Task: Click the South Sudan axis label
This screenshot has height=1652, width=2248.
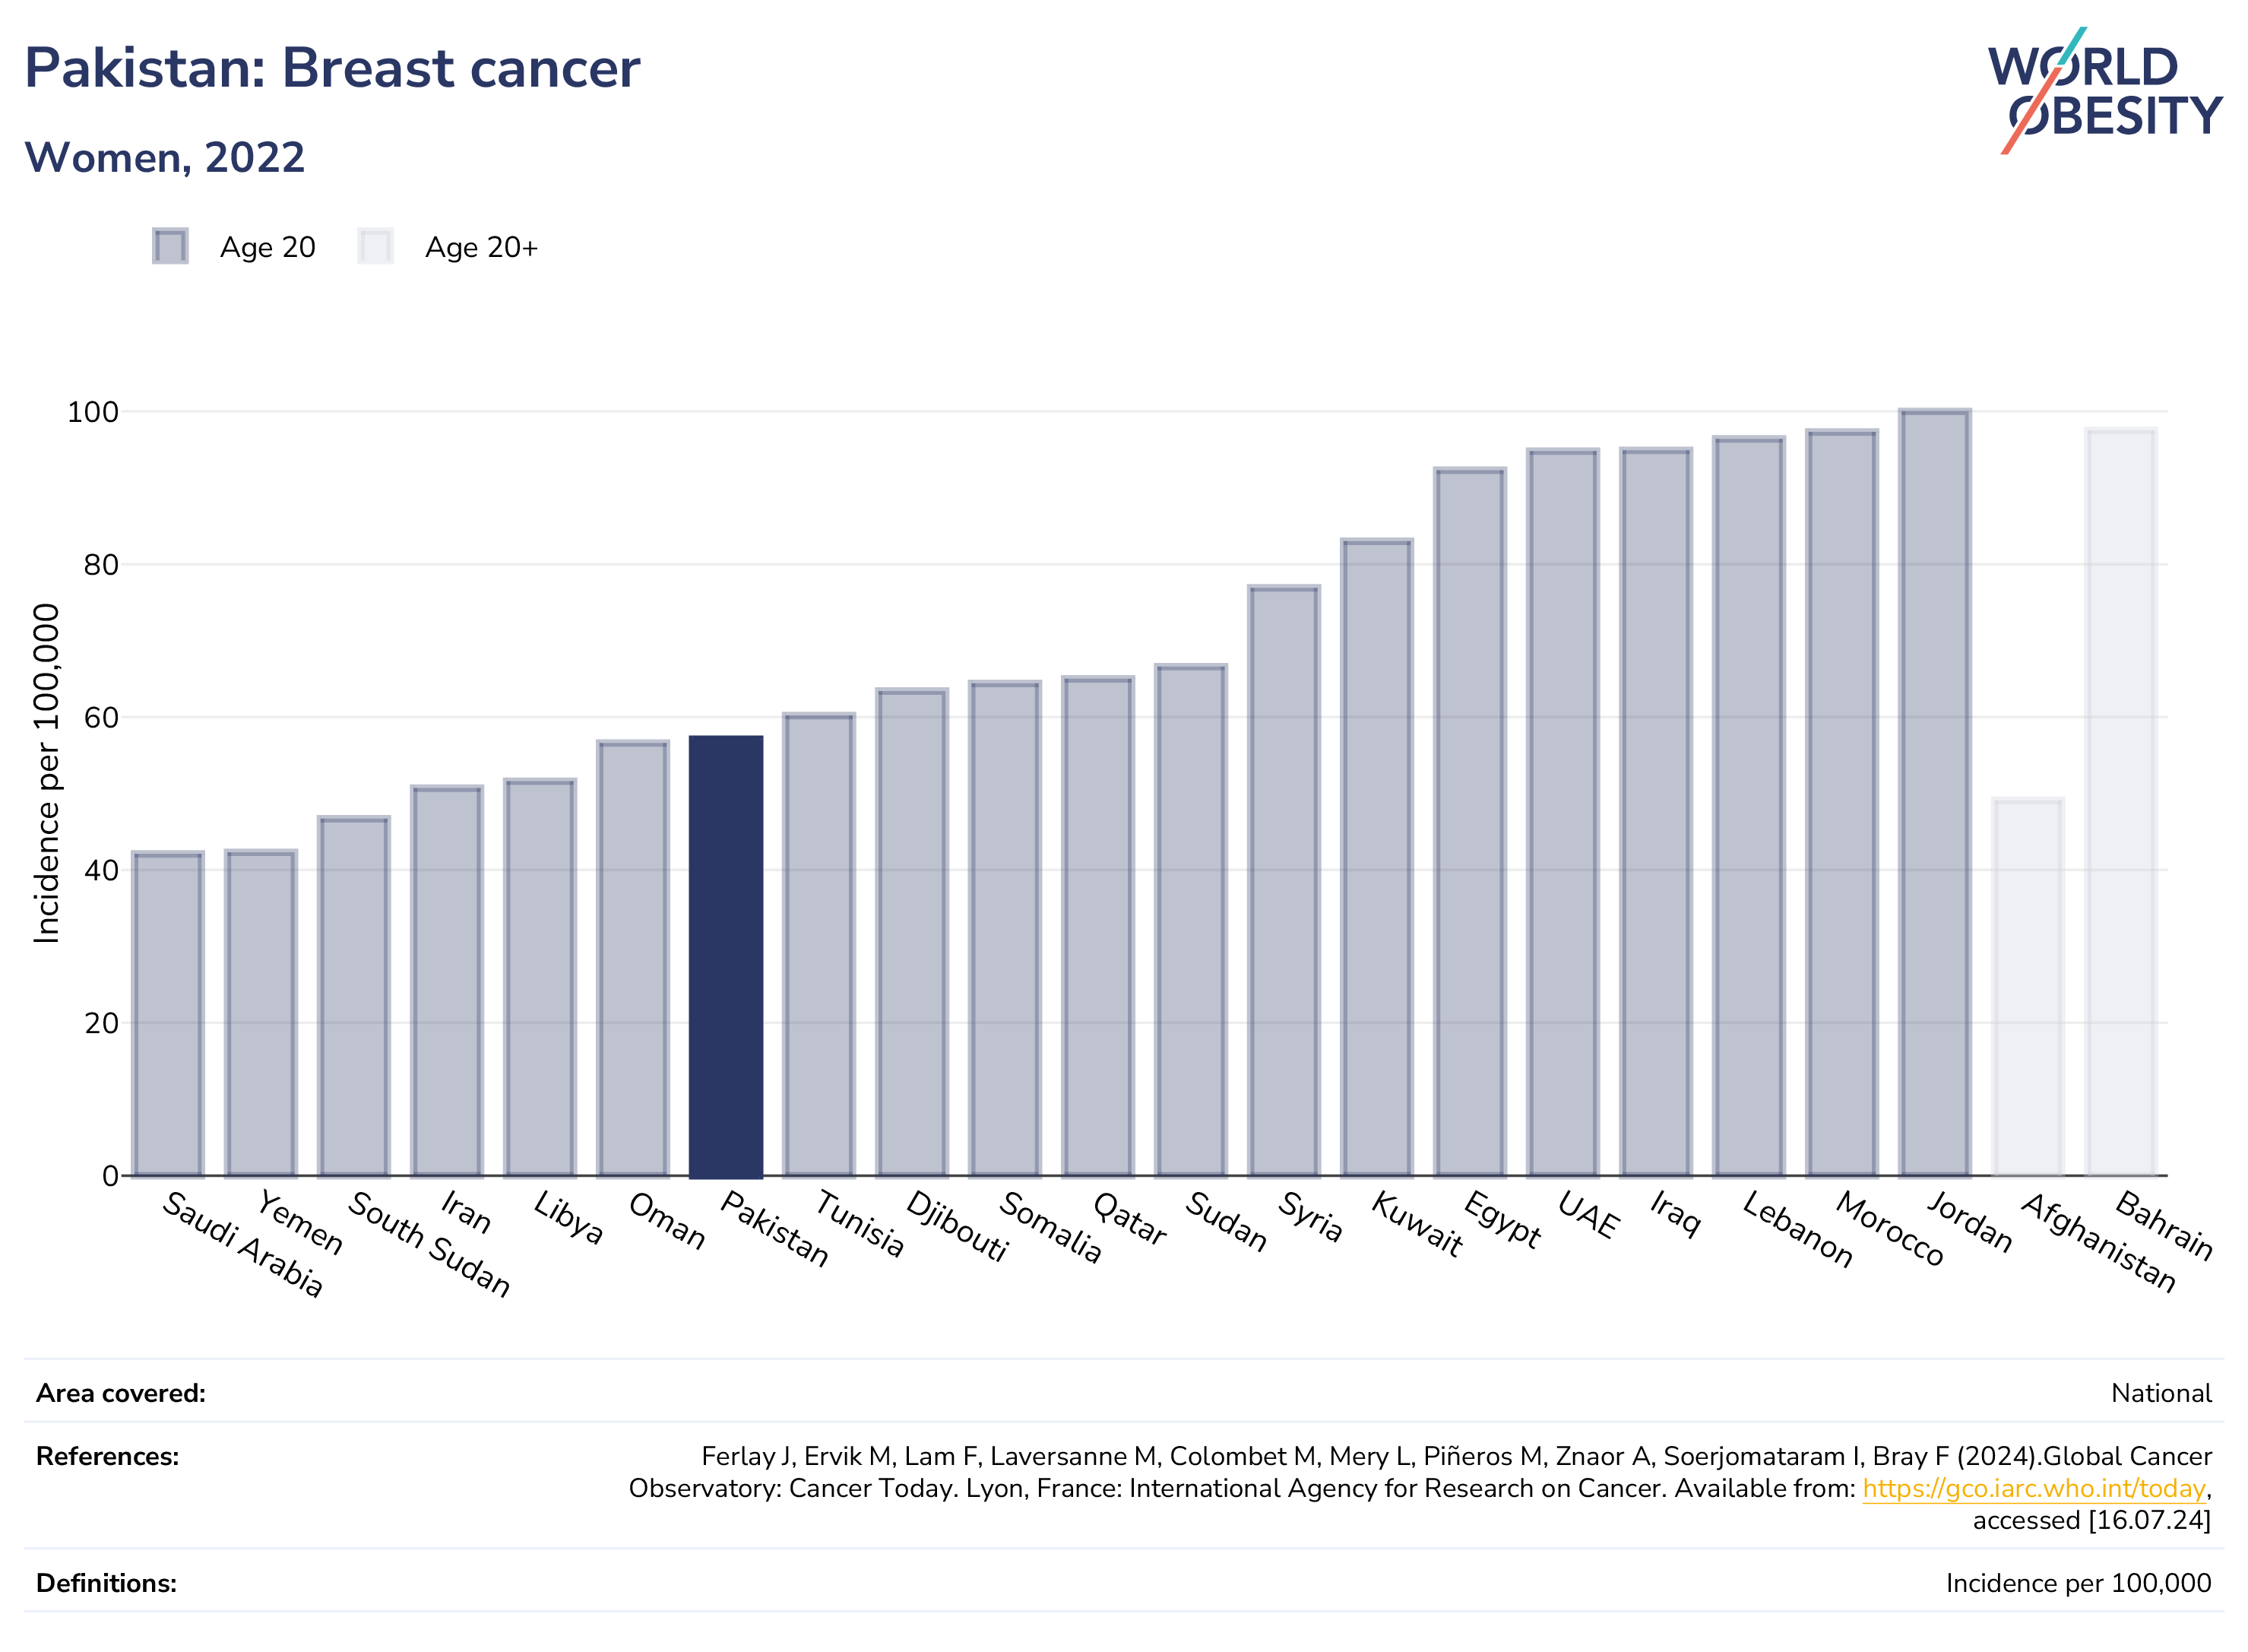Action: pos(429,1243)
